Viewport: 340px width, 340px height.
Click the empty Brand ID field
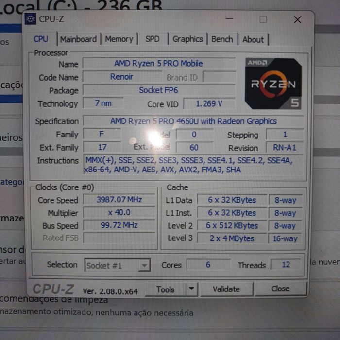[219, 77]
